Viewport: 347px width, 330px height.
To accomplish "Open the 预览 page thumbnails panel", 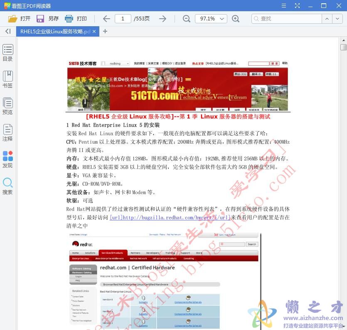I will (x=7, y=105).
